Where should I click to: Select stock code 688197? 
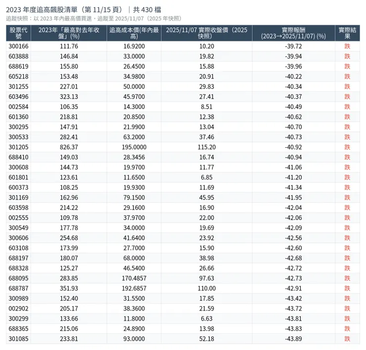18,258
